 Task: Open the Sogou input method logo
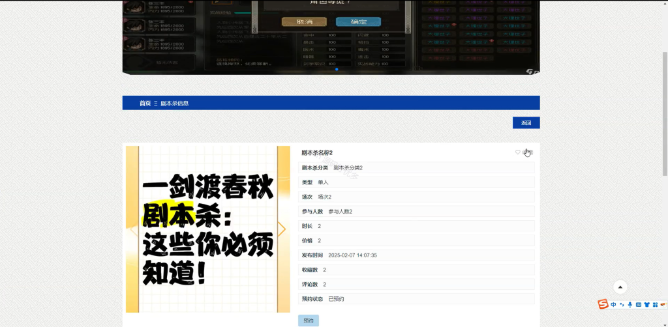click(x=603, y=304)
